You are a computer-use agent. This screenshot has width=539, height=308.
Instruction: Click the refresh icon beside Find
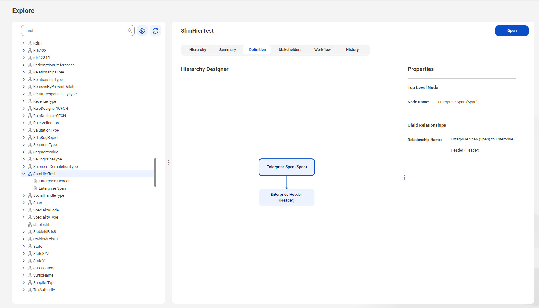[x=155, y=30]
